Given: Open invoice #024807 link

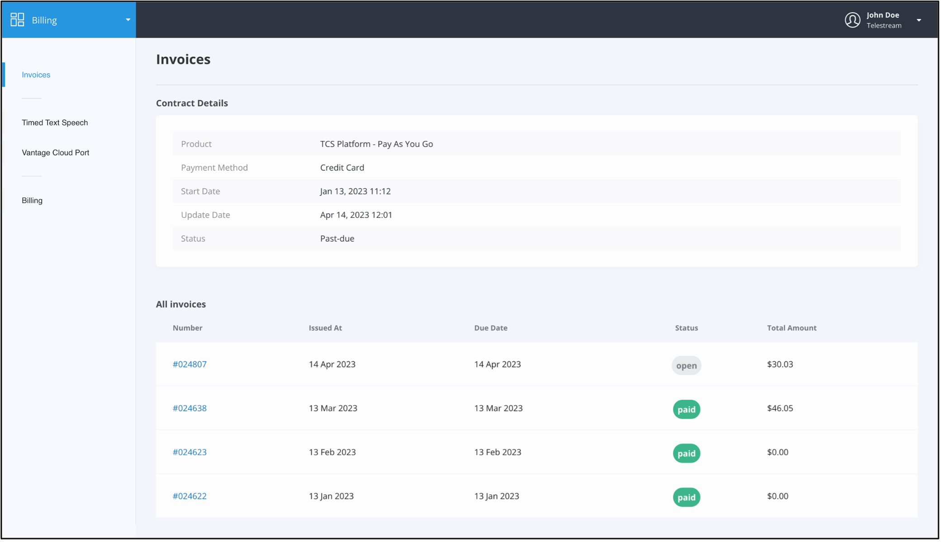Looking at the screenshot, I should click(x=190, y=364).
